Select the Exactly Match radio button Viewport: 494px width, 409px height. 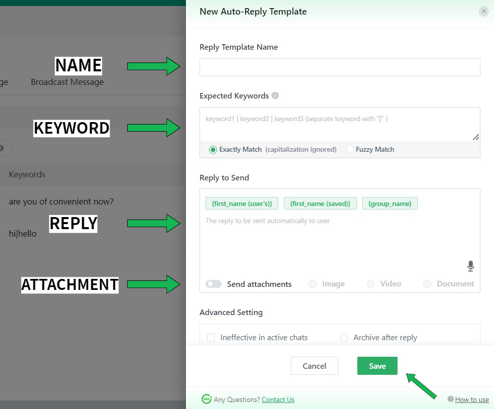tap(213, 149)
